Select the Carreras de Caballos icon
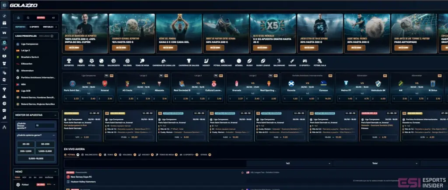 pyautogui.click(x=164, y=61)
